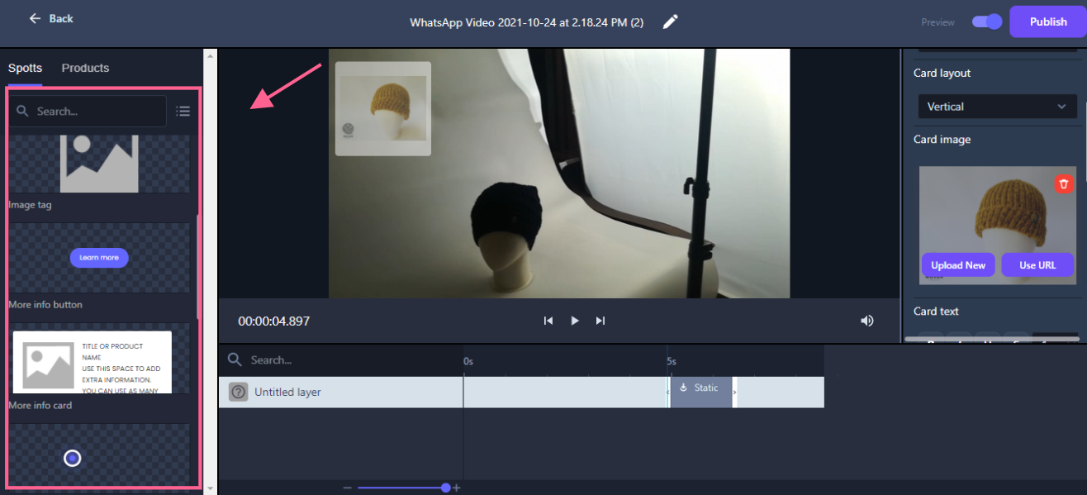The width and height of the screenshot is (1087, 495).
Task: Select the Spotts tab
Action: point(25,68)
